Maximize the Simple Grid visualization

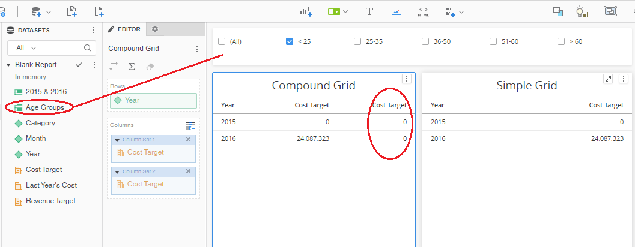pyautogui.click(x=608, y=79)
